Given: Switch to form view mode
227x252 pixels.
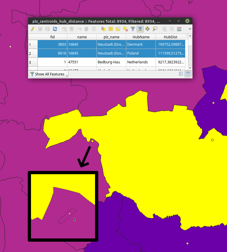Looking at the screenshot, I should [181, 74].
